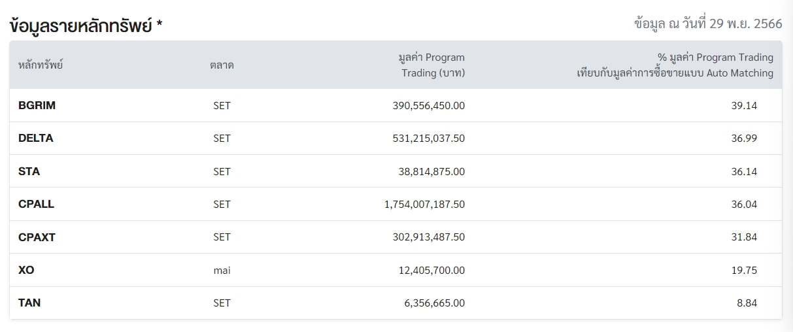Select the STA security symbol
Image resolution: width=793 pixels, height=332 pixels.
tap(29, 171)
